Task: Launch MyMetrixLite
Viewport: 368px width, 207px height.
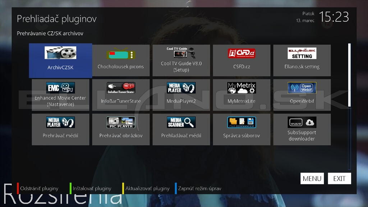Action: (x=241, y=94)
